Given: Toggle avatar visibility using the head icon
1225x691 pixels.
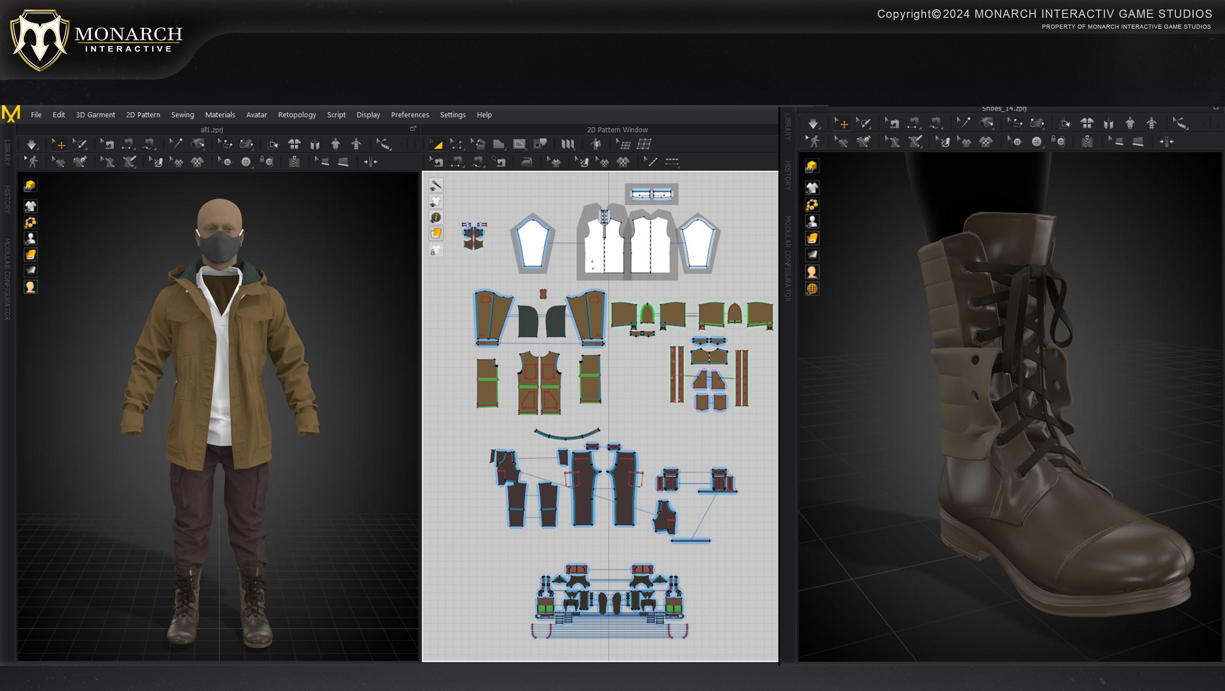Looking at the screenshot, I should (x=30, y=287).
